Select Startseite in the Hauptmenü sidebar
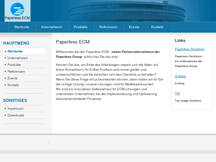The width and height of the screenshot is (216, 162). pyautogui.click(x=24, y=51)
